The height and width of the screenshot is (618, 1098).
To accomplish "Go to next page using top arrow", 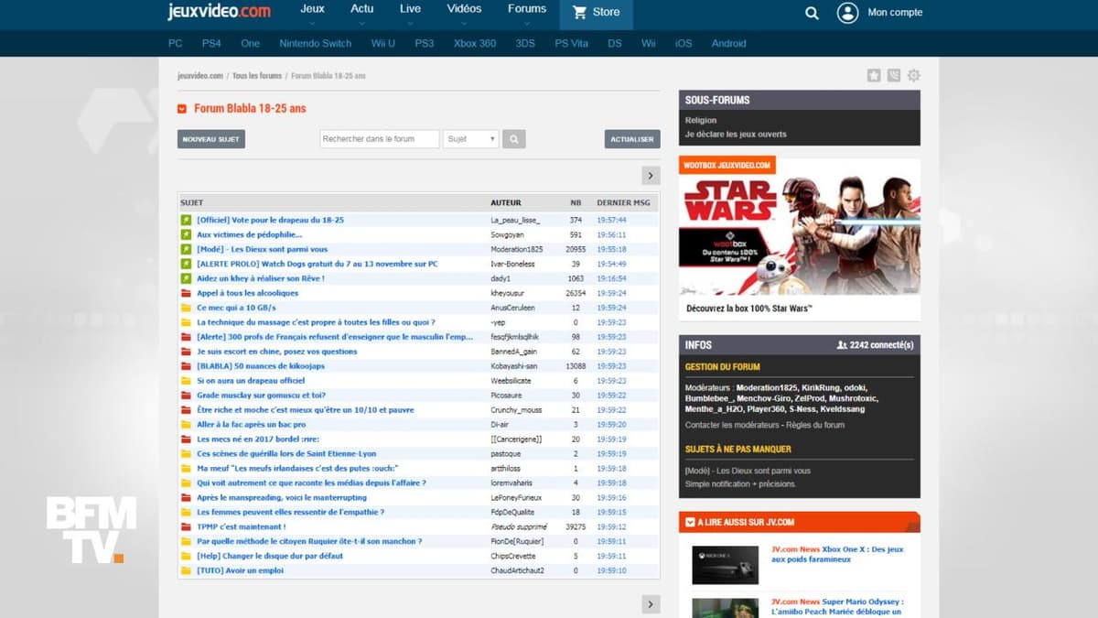I will pos(651,176).
